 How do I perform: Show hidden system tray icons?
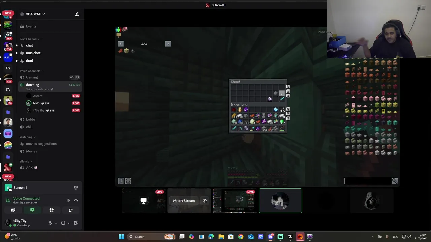[x=372, y=237]
